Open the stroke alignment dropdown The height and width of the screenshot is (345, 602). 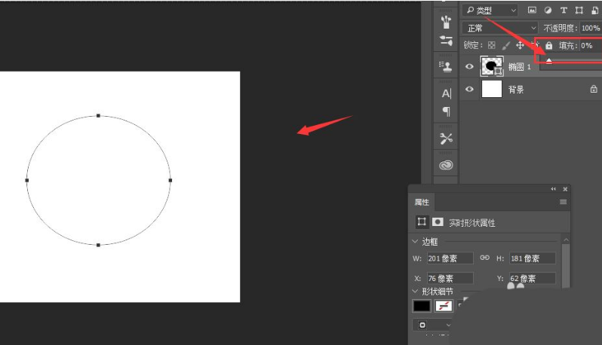pos(433,325)
